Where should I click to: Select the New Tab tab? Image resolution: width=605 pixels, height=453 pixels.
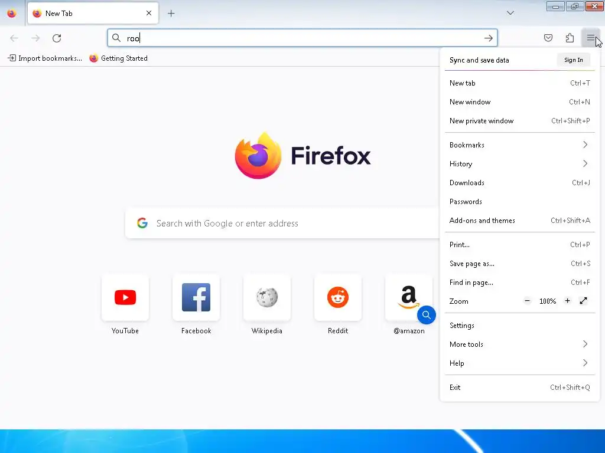[93, 13]
